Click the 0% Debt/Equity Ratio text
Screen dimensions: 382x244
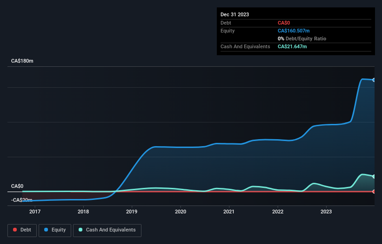click(302, 39)
